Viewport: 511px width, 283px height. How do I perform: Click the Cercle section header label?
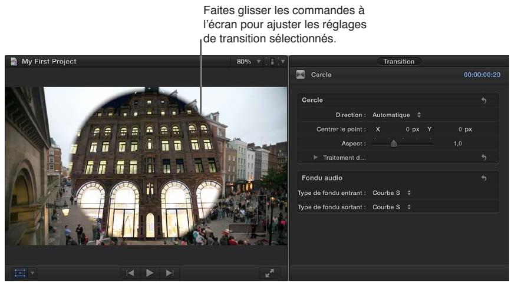point(312,100)
